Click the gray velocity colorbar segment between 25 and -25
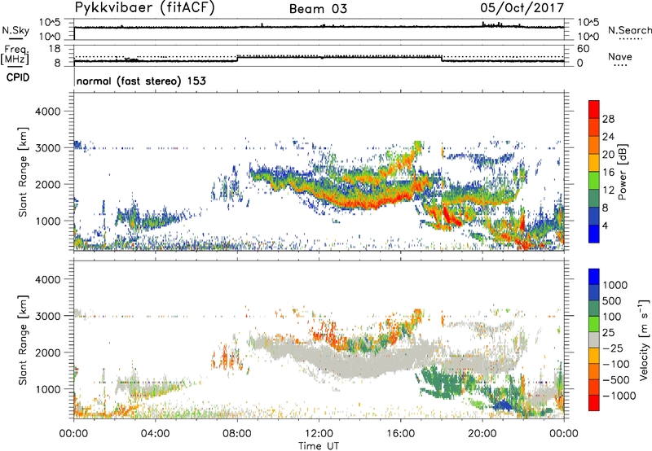652x451 pixels. [x=594, y=339]
